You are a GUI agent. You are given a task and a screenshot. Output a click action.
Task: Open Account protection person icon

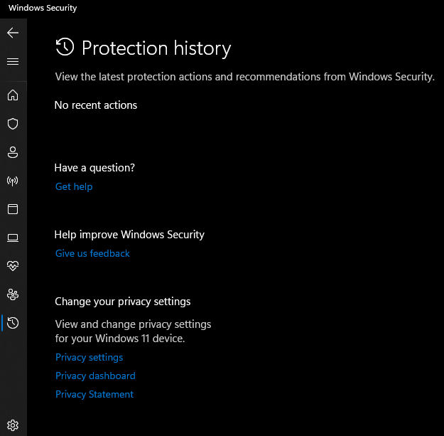(x=13, y=152)
